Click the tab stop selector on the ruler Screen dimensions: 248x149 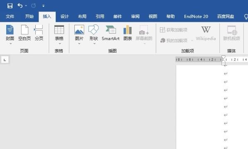click(5, 60)
